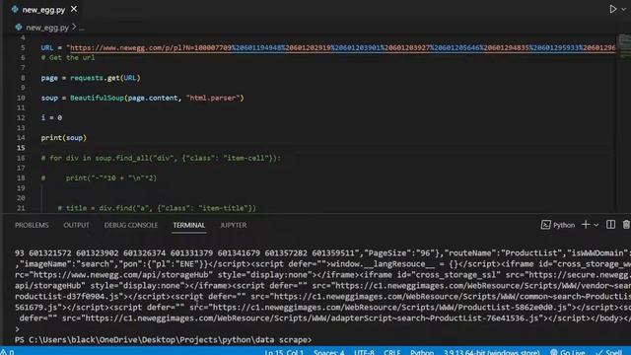The width and height of the screenshot is (631, 355).
Task: Click new_egg.py in the breadcrumb
Action: click(47, 28)
